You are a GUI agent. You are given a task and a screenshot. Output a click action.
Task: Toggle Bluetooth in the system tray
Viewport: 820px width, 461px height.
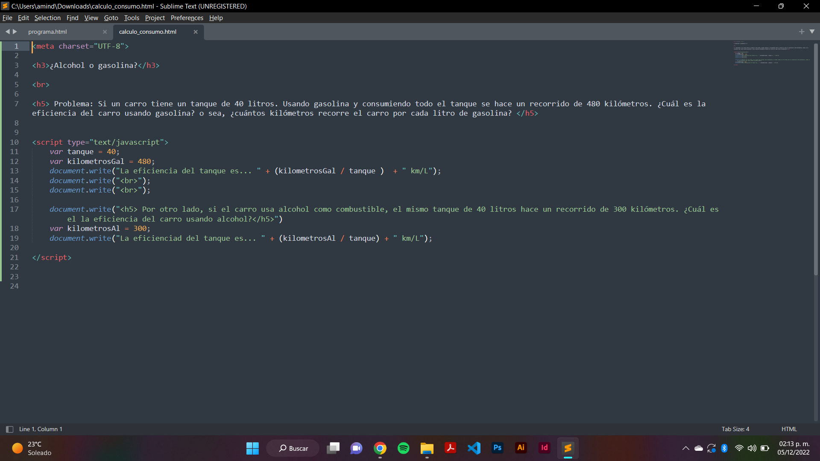[x=725, y=448]
